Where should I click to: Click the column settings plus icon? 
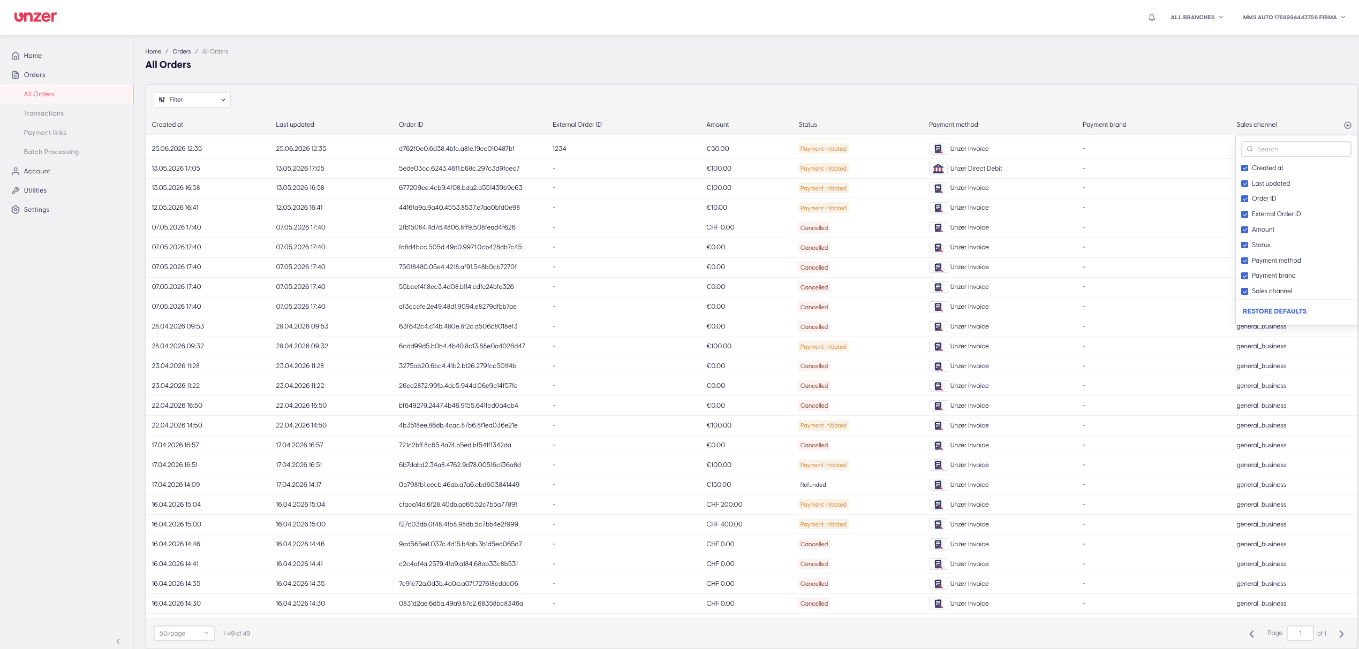(1347, 125)
